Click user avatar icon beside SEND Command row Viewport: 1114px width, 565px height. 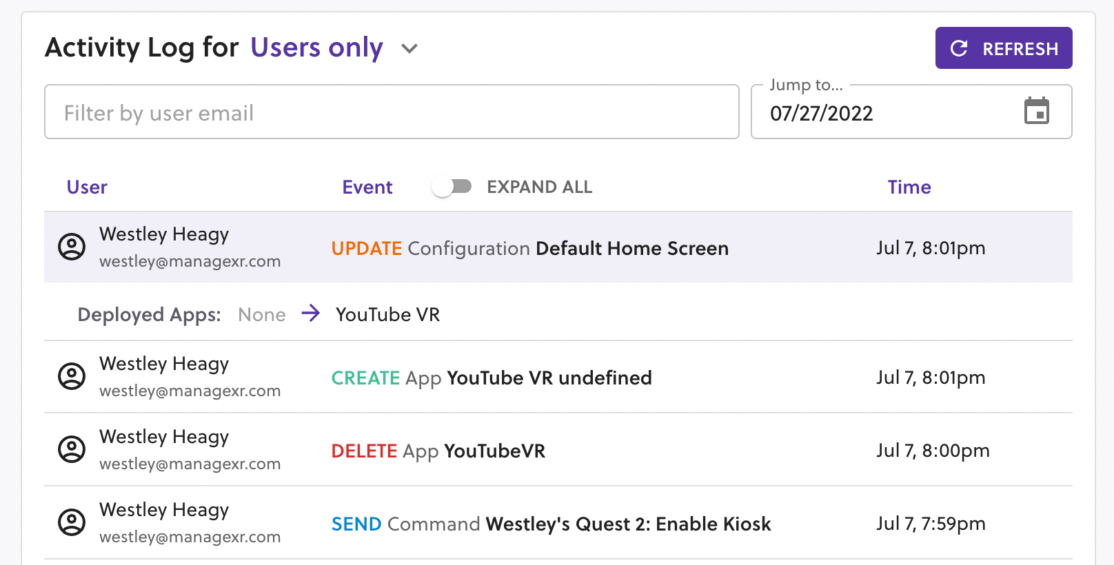pyautogui.click(x=72, y=522)
